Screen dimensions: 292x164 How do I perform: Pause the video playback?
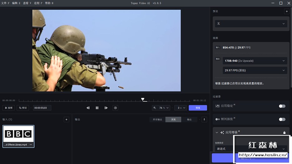[97, 108]
